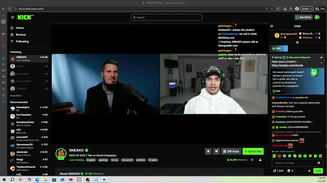Select offline channel Navi_FishVR
327x183 pixels.
(29, 81)
